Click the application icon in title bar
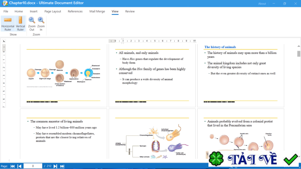 5,3
